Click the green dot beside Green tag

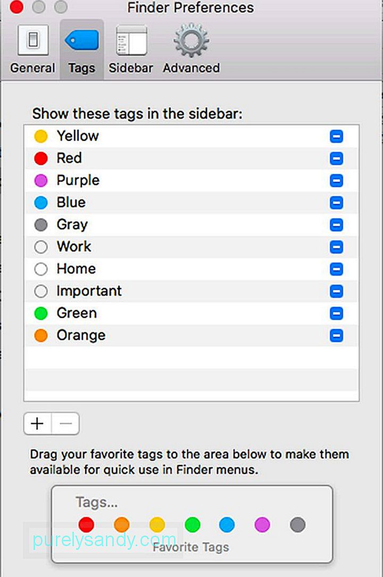click(41, 313)
